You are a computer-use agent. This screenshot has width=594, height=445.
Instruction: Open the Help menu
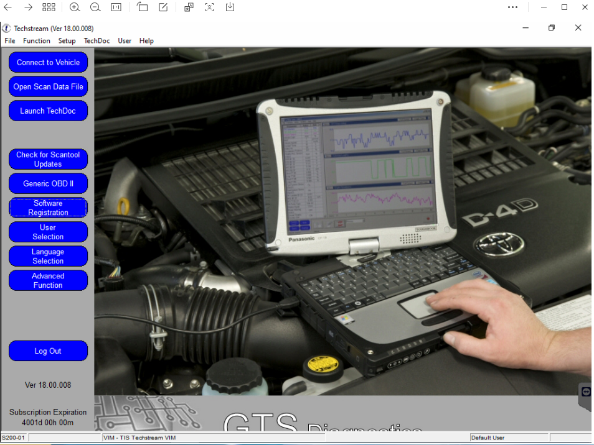(146, 41)
